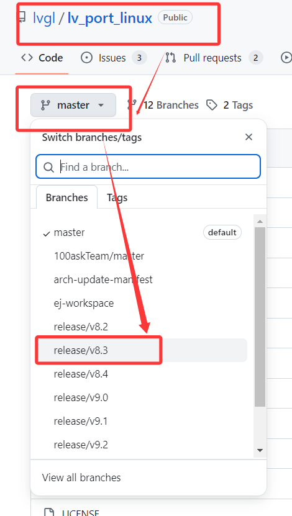This screenshot has height=516, width=292.
Task: Choose the ej-workspace branch
Action: (x=142, y=303)
